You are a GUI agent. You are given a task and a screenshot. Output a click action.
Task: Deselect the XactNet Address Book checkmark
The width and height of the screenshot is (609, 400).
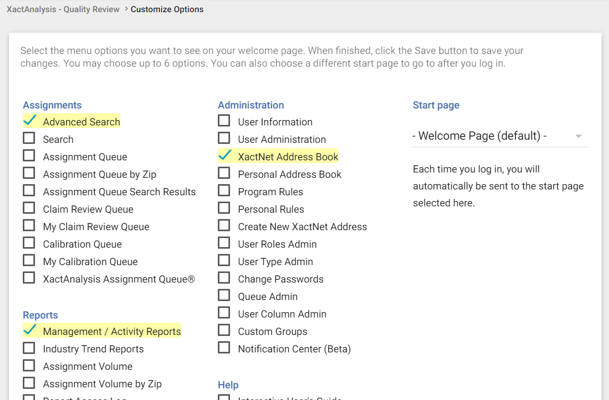pyautogui.click(x=225, y=156)
